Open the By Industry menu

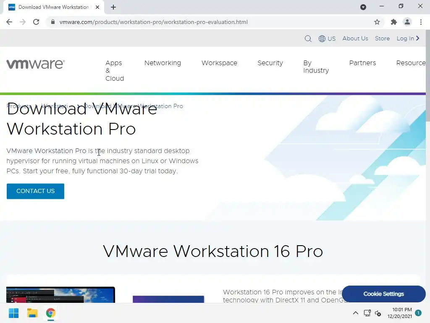[316, 67]
